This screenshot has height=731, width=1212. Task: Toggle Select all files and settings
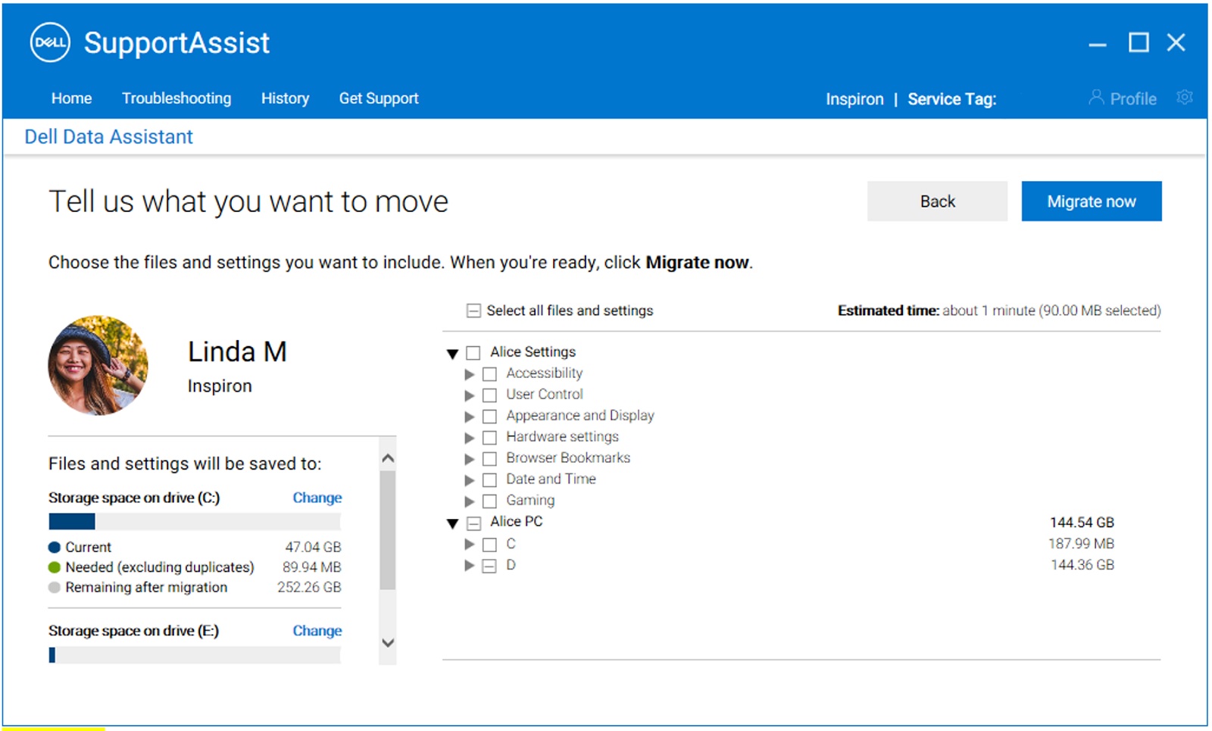tap(473, 311)
